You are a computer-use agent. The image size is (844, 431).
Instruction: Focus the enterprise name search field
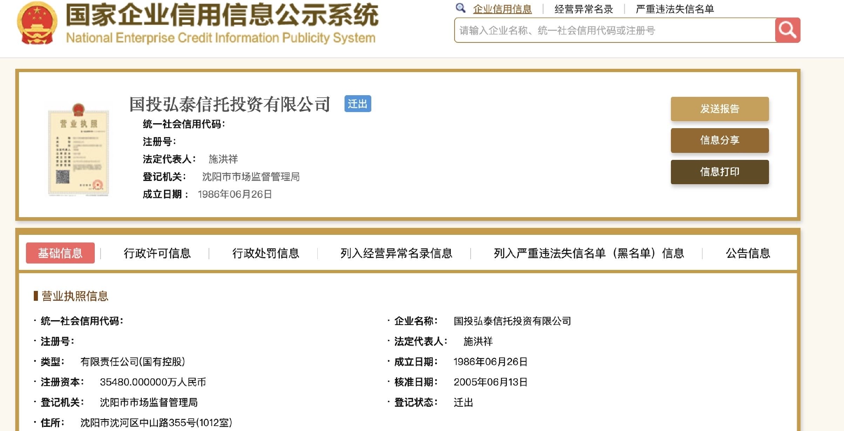pos(614,30)
